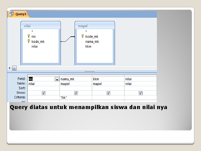The height and width of the screenshot is (151, 201).
Task: Select the asterisk in the mapel table
Action: tap(86, 31)
